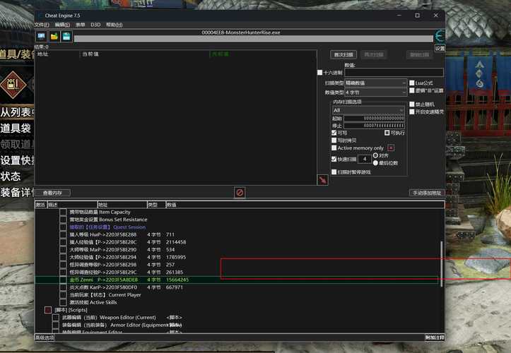Click the 手动添加地址 add address button
This screenshot has height=353, width=511.
tap(427, 193)
